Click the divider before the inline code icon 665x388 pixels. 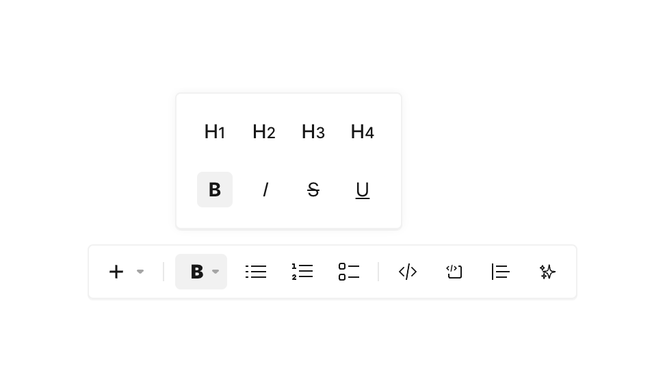pyautogui.click(x=378, y=272)
